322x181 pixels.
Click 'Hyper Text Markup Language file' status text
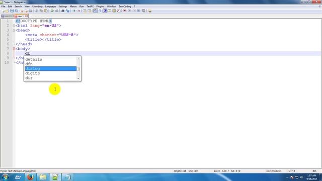[18, 171]
